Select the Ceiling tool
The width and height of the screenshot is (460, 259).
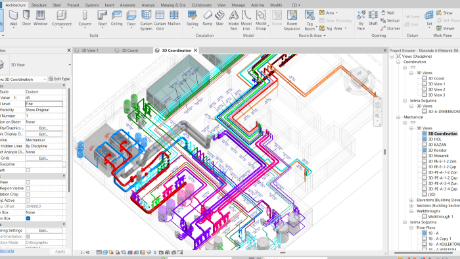116,18
